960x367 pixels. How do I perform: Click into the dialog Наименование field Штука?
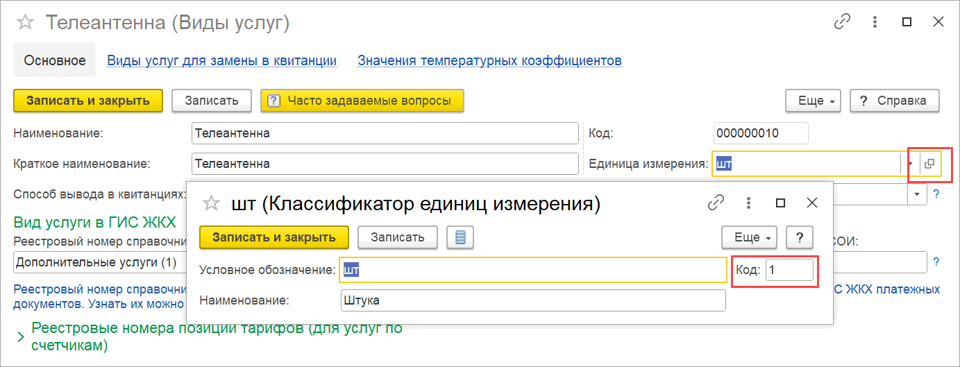coord(532,300)
